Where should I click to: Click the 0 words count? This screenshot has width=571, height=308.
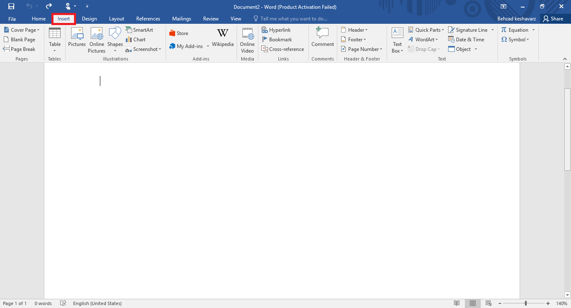tap(43, 303)
